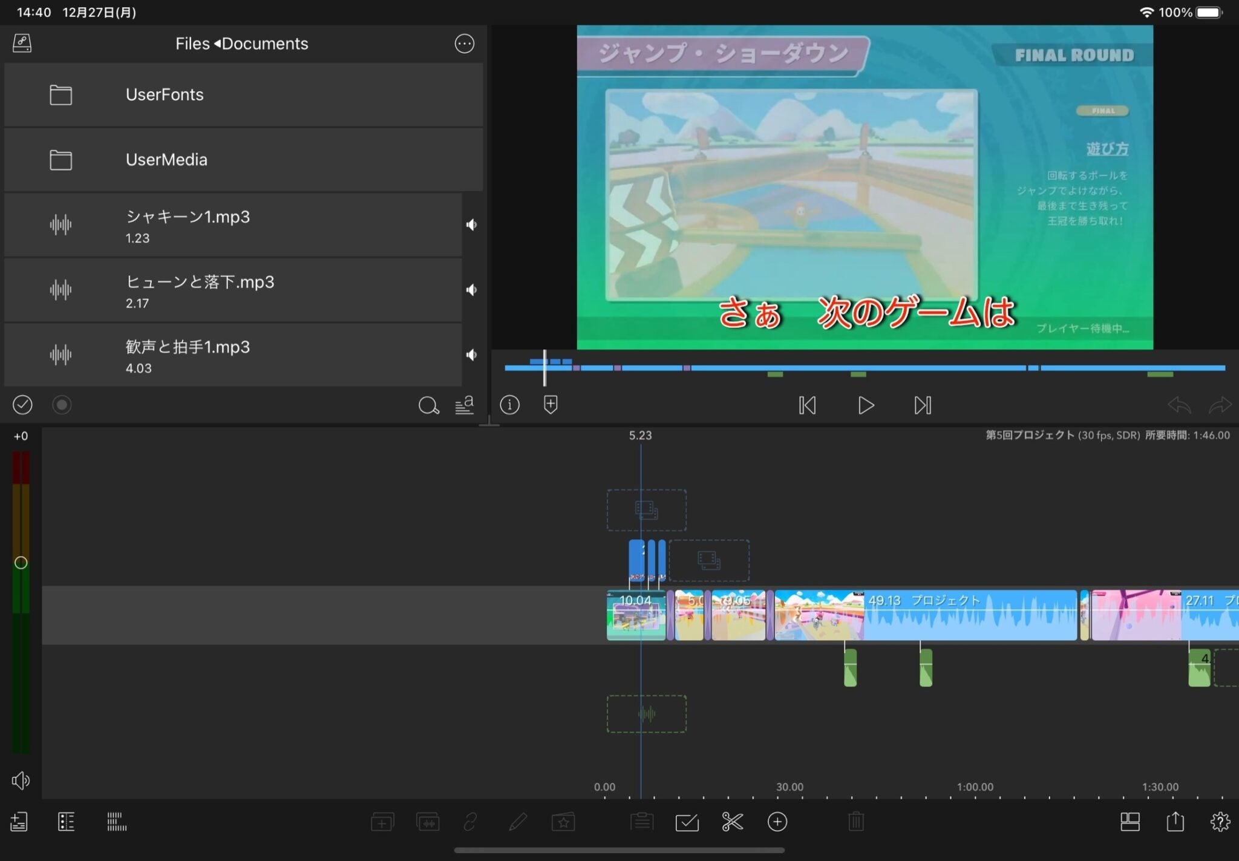
Task: Open project settings gear icon
Action: [x=1220, y=822]
